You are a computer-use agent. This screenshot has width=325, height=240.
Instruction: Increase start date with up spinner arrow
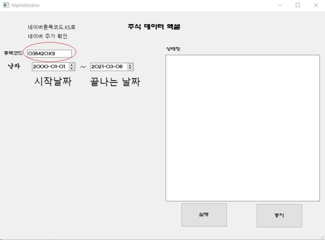tap(72, 65)
